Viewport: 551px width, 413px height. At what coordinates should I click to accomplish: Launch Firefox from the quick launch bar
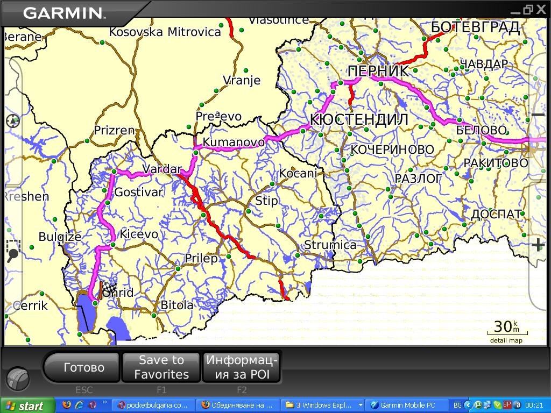click(66, 404)
